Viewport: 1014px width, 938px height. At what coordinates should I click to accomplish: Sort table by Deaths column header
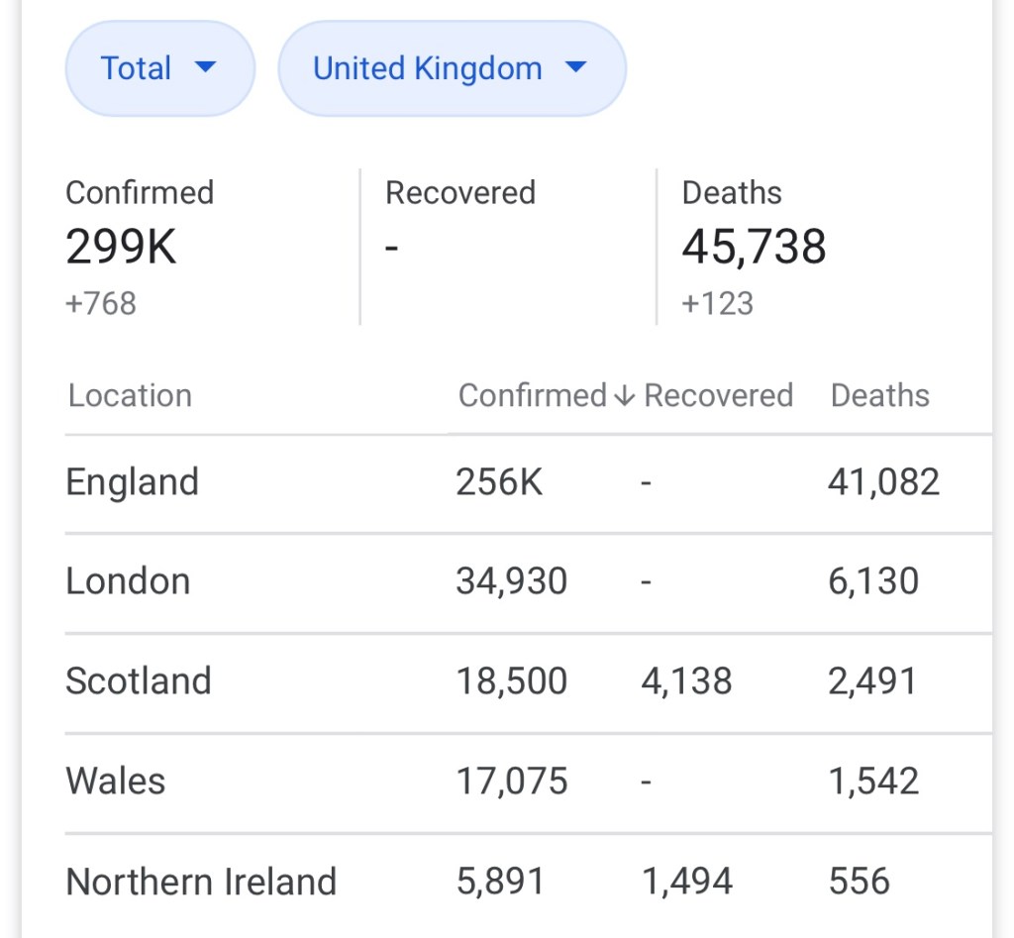coord(879,396)
